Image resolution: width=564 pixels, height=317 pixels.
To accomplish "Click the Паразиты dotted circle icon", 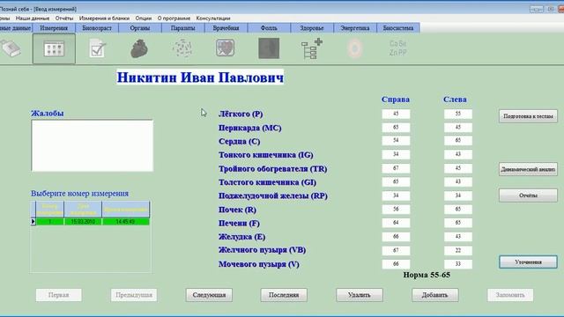I will pos(182,48).
